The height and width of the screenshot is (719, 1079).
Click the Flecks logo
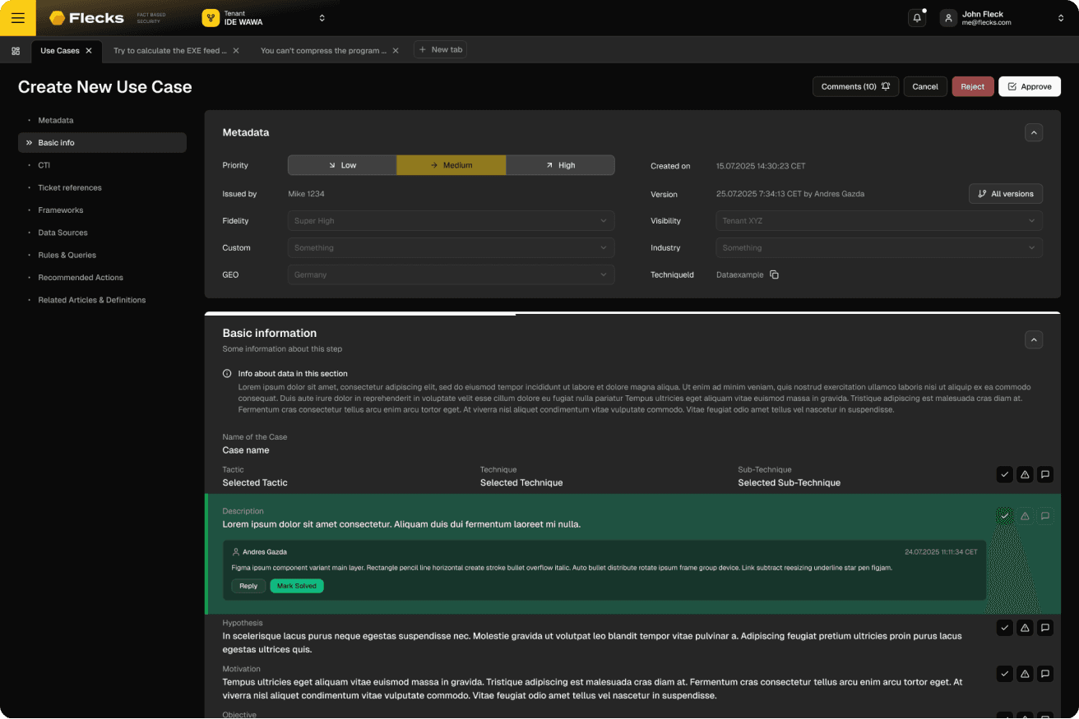[x=86, y=17]
